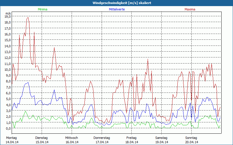The width and height of the screenshot is (233, 145).
Task: Click the 4,0 y-axis value
Action: [x=8, y=105]
